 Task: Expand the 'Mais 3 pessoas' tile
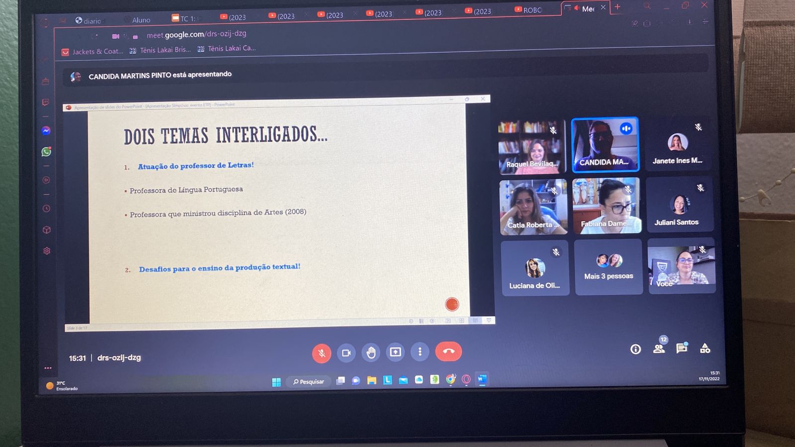pos(609,268)
